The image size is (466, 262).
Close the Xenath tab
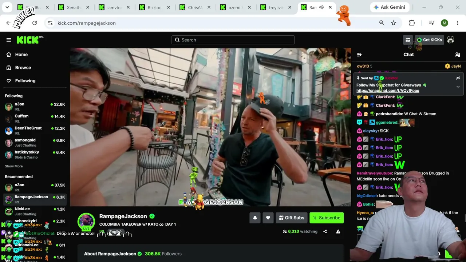(88, 7)
